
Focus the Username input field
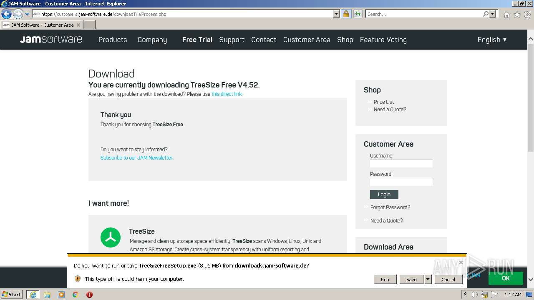pyautogui.click(x=401, y=164)
